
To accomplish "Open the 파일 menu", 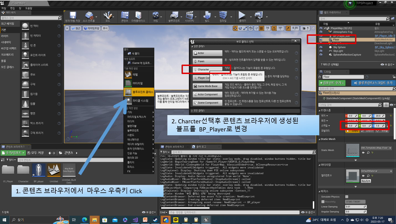I will click(x=4, y=8).
